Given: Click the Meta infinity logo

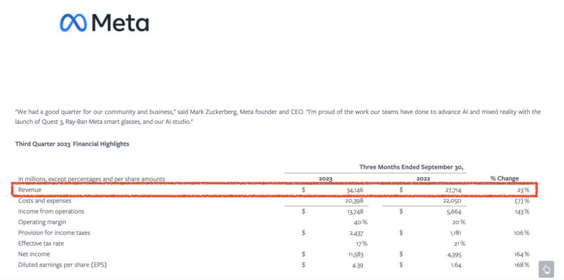Looking at the screenshot, I should (x=73, y=23).
